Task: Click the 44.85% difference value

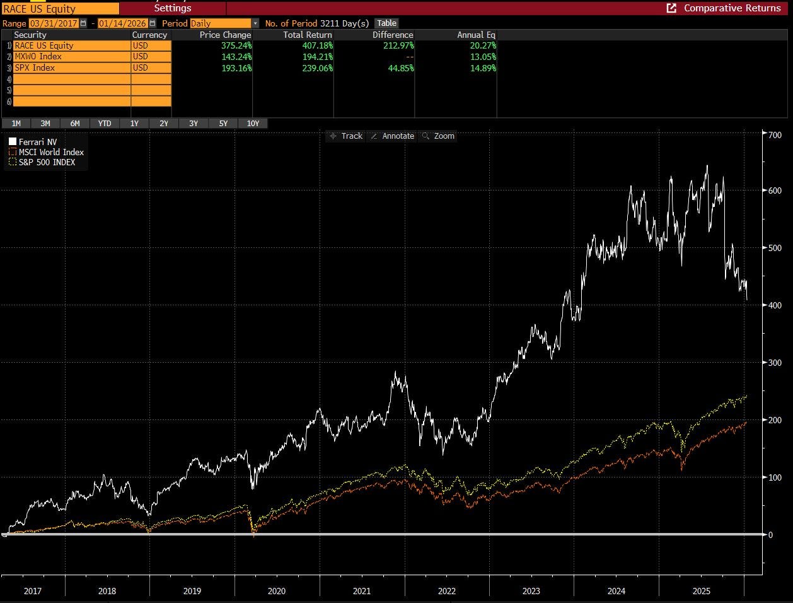Action: [400, 67]
